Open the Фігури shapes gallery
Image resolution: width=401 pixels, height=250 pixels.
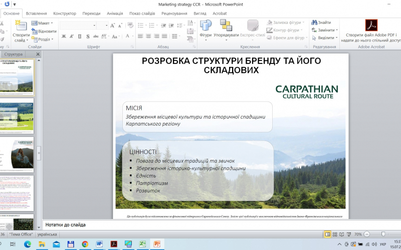point(206,30)
